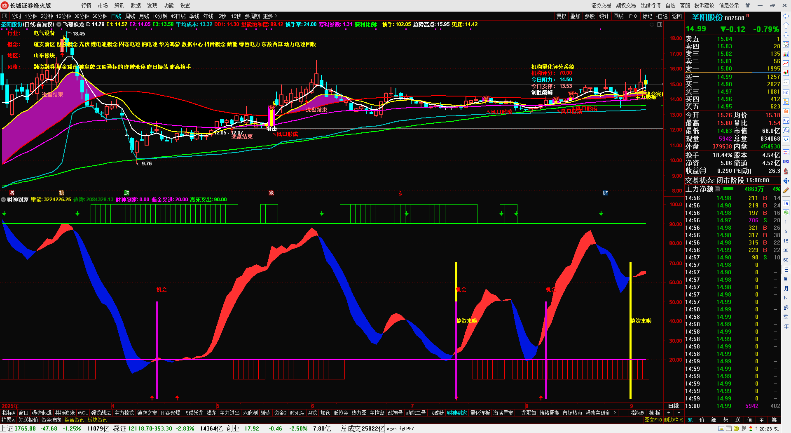Click the plus zoom-in button near 日线
The image size is (791, 433).
click(669, 413)
